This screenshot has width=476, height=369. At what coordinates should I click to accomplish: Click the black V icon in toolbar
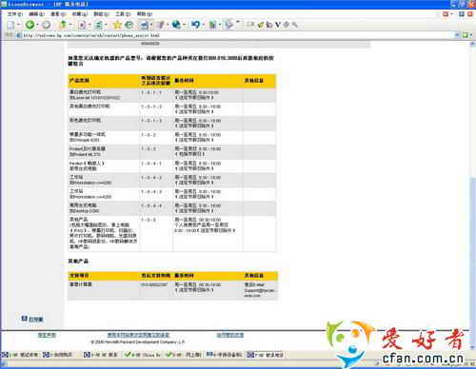tap(278, 25)
